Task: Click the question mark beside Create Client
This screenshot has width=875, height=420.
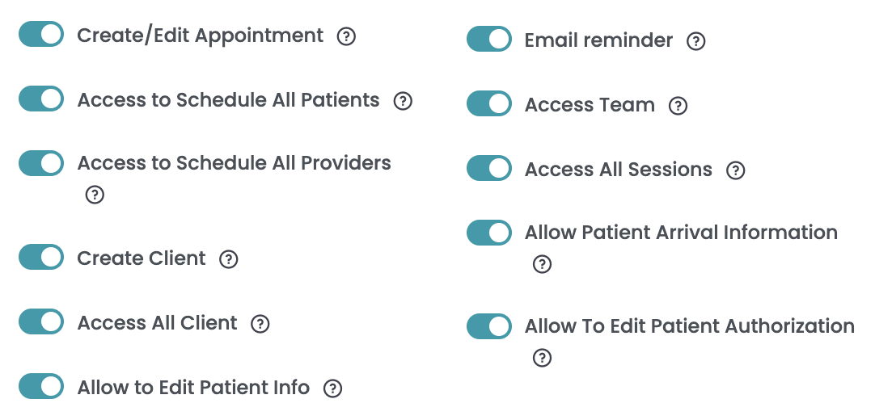Action: click(x=228, y=259)
